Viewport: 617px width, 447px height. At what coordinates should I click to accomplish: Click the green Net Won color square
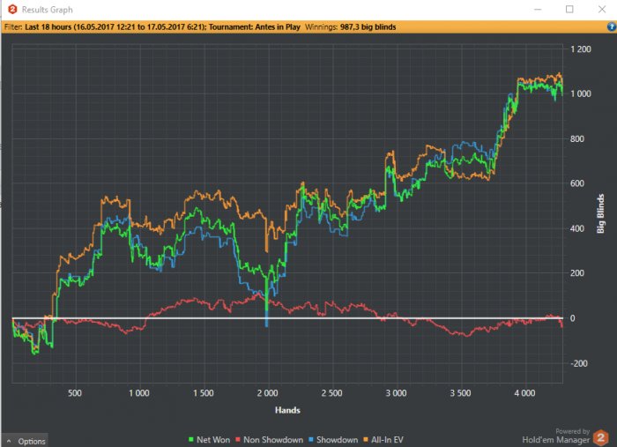191,439
